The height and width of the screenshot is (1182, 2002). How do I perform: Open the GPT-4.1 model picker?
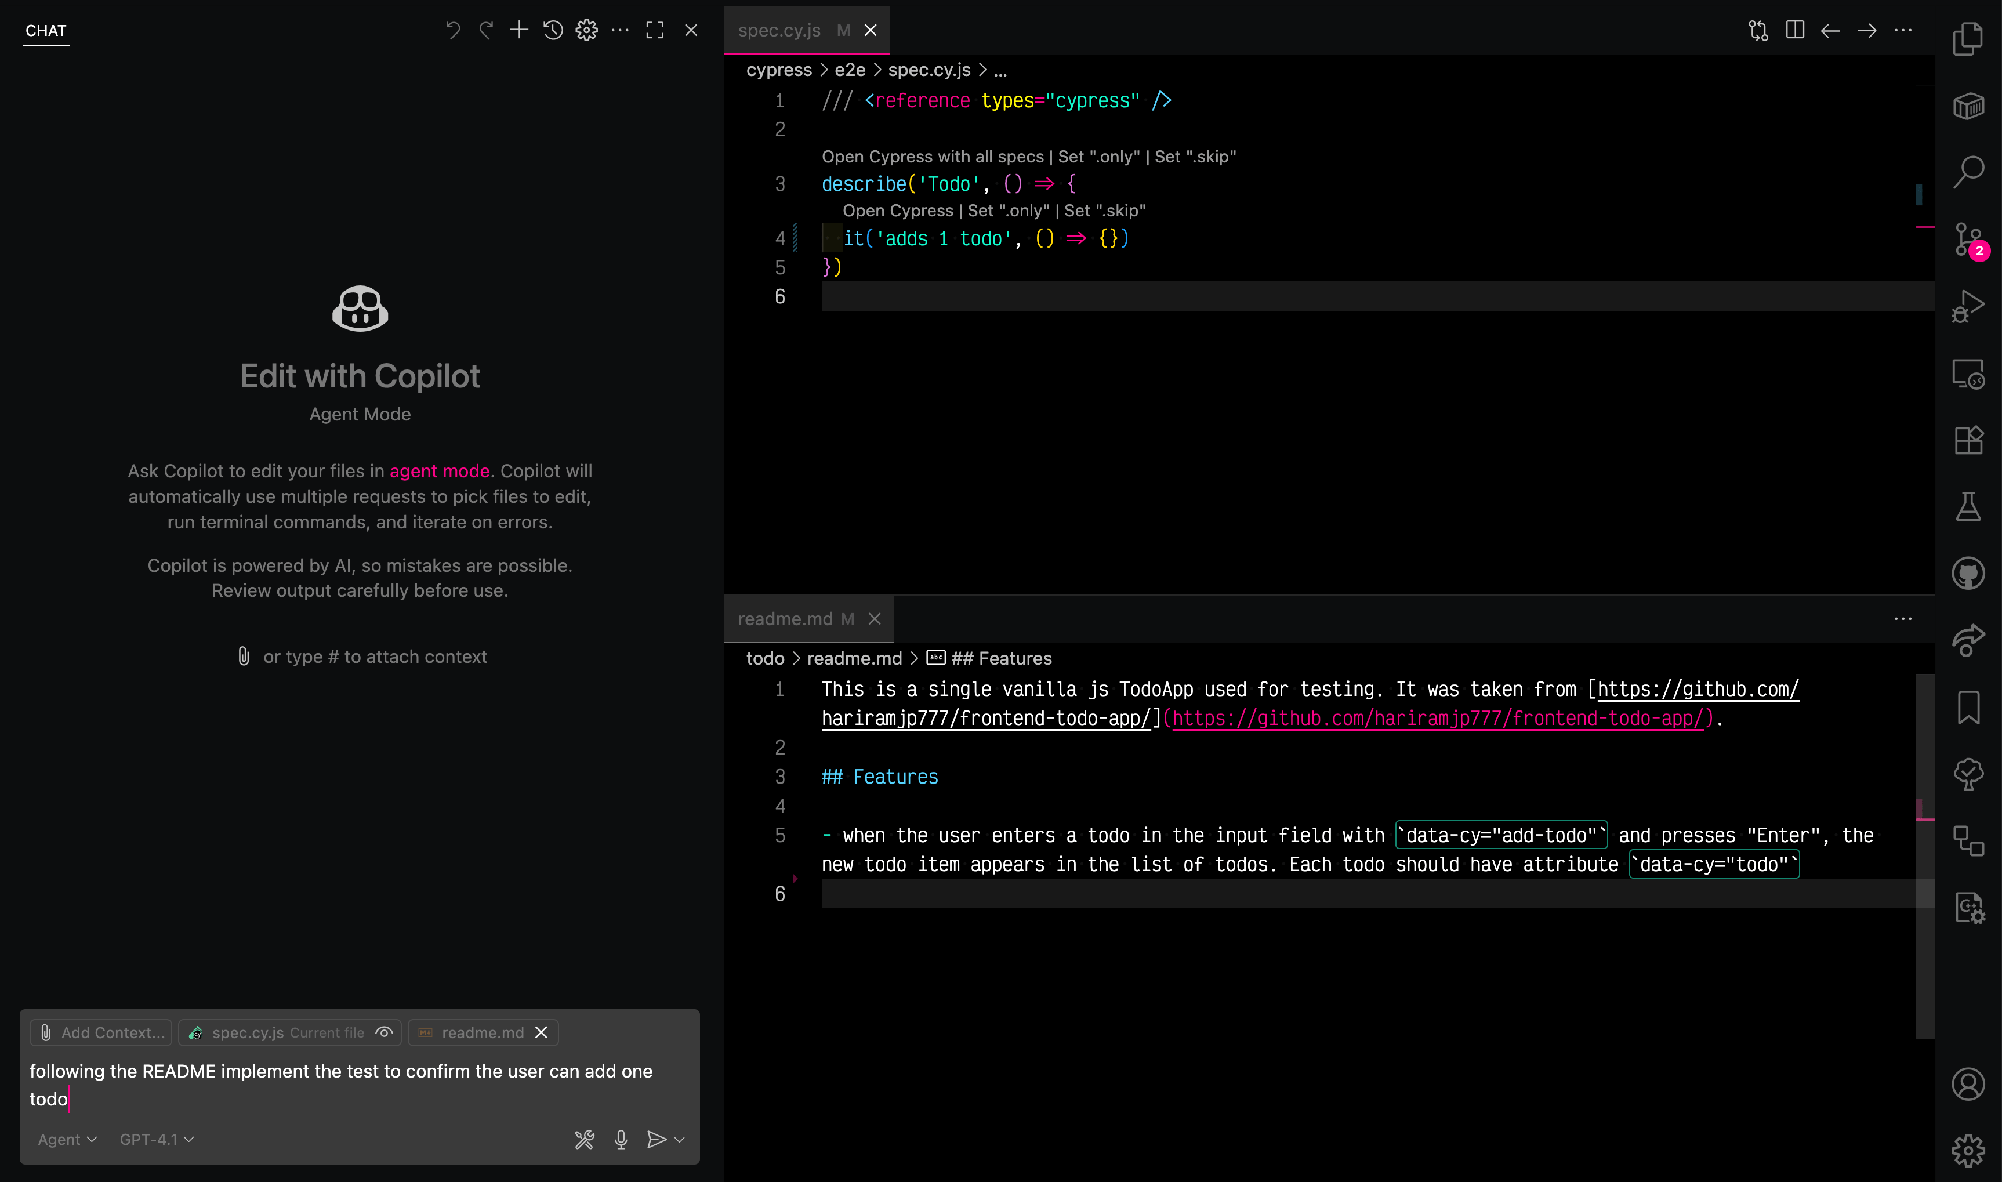pos(157,1140)
